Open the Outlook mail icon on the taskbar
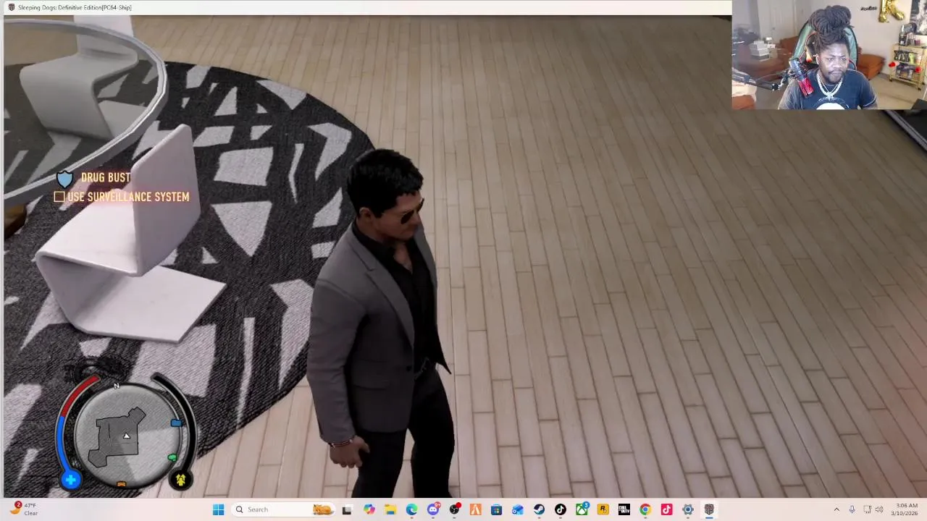The width and height of the screenshot is (927, 521). coord(518,509)
